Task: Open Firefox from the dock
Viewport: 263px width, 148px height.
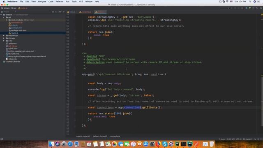Action: tap(158, 144)
